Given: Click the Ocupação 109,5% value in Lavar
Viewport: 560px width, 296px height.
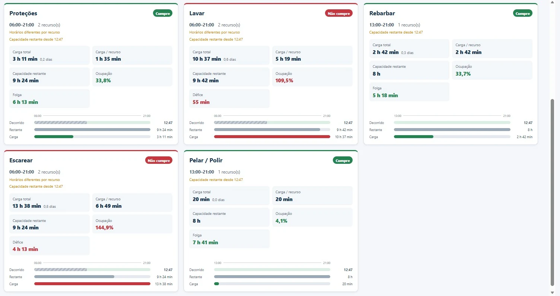Looking at the screenshot, I should [x=284, y=80].
